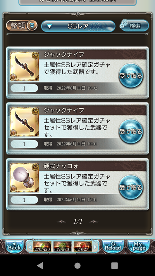Open the 23/27 quest shortcut icon

click(83, 246)
